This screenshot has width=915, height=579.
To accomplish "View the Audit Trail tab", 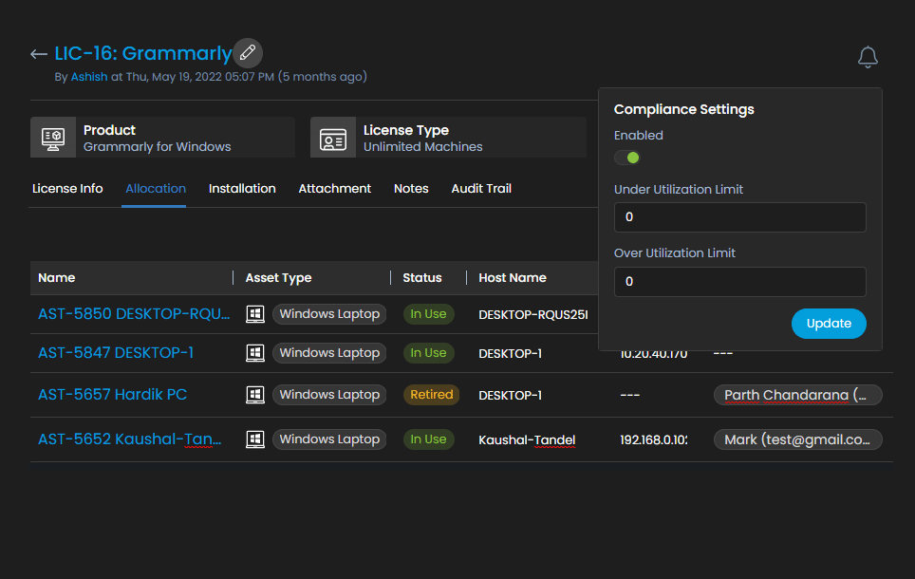I will tap(481, 189).
